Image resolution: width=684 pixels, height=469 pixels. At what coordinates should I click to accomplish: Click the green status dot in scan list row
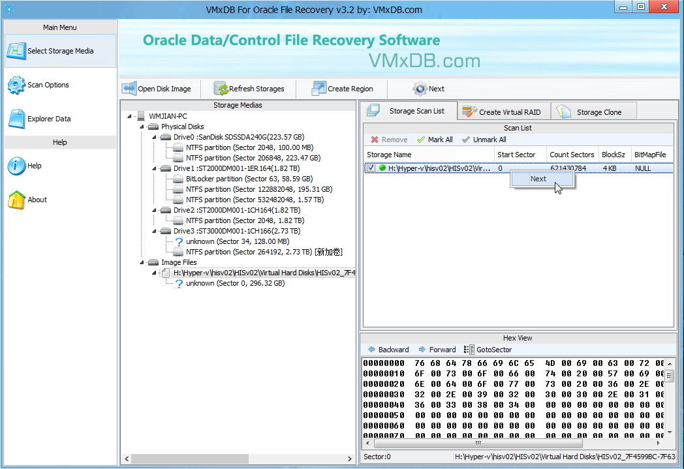[382, 168]
